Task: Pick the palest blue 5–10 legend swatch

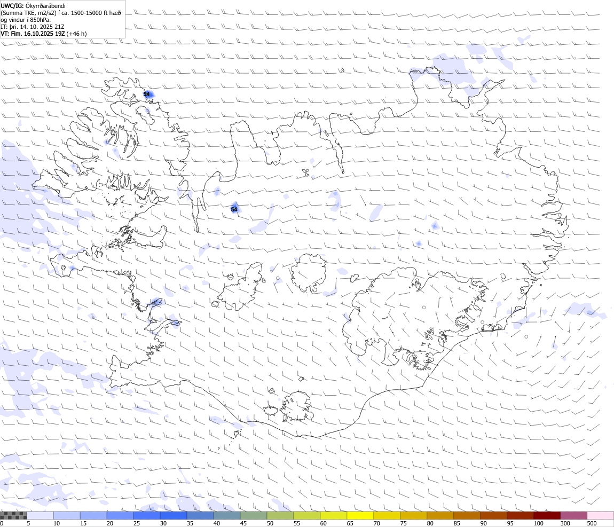Action: pyautogui.click(x=40, y=515)
